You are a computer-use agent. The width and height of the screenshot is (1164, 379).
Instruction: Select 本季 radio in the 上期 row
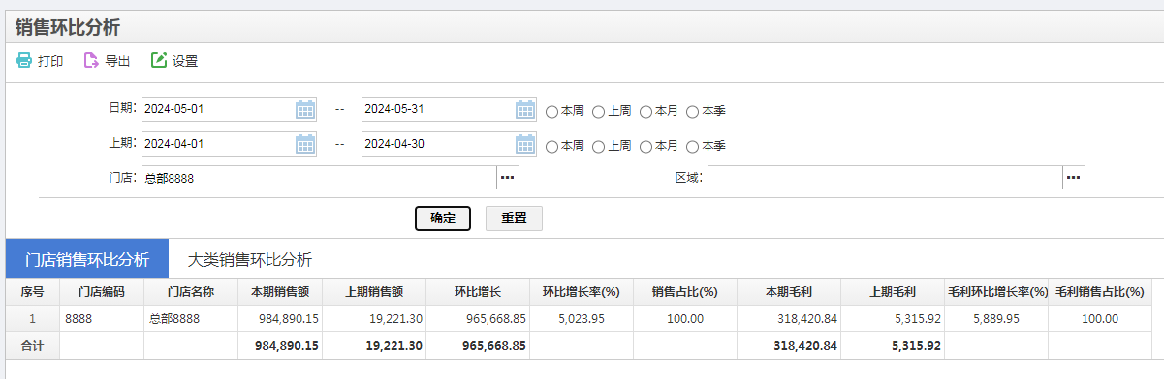(692, 147)
